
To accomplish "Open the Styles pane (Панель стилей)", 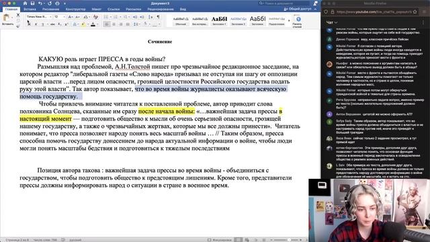I will tap(297, 22).
